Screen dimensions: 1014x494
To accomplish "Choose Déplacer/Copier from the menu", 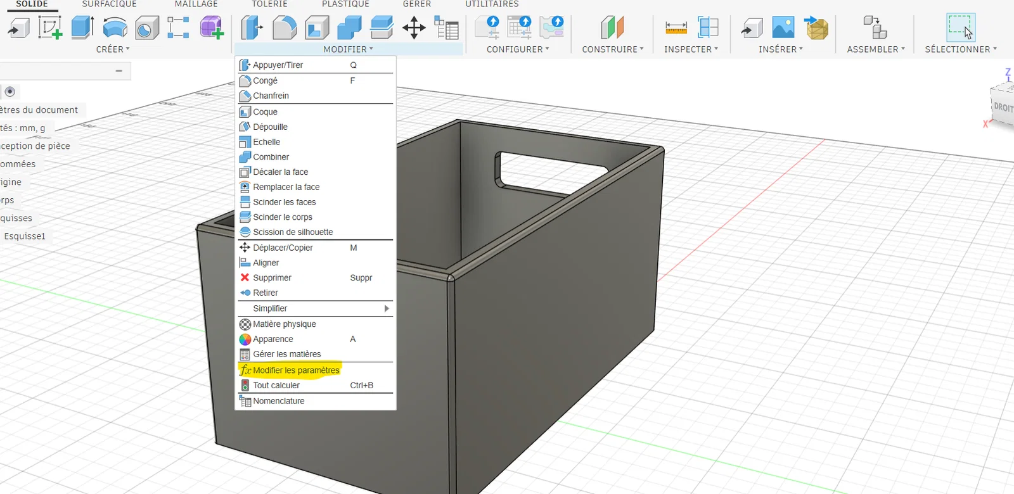I will click(316, 248).
